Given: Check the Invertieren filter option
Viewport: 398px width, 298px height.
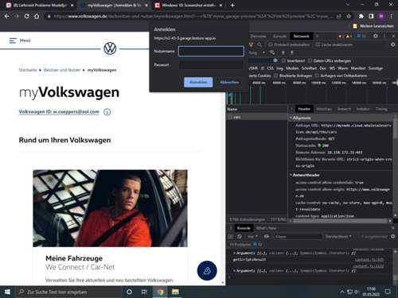Looking at the screenshot, I should pyautogui.click(x=283, y=60).
